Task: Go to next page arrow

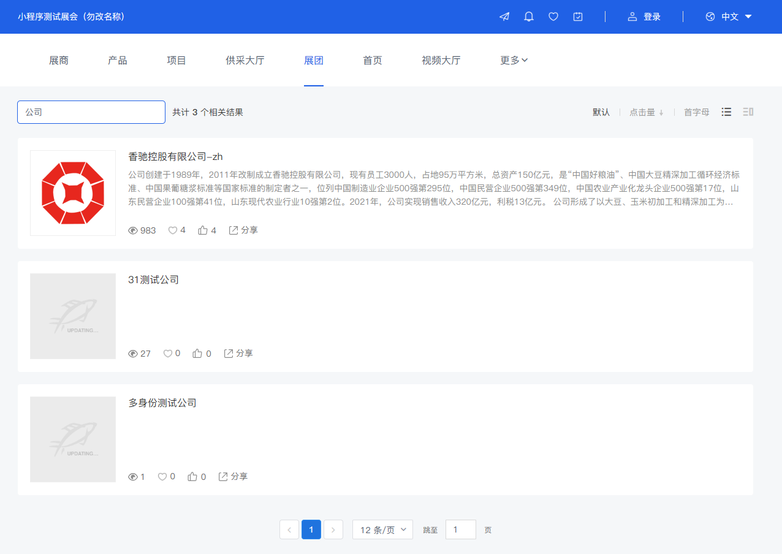Action: [x=333, y=529]
